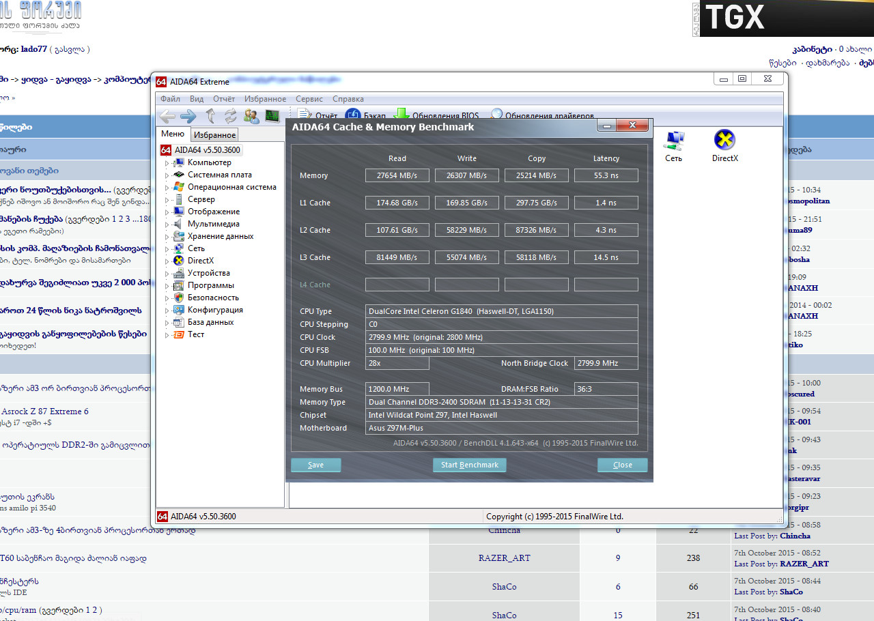Viewport: 874px width, 621px height.
Task: Click the Copyright FinalWire text in AIDA64 status bar
Action: point(554,517)
